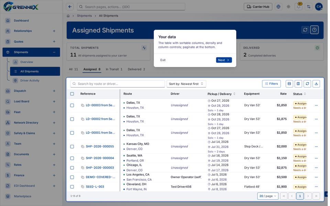The width and height of the screenshot is (330, 206).
Task: Open the Sort by: Newest first dropdown
Action: click(186, 84)
